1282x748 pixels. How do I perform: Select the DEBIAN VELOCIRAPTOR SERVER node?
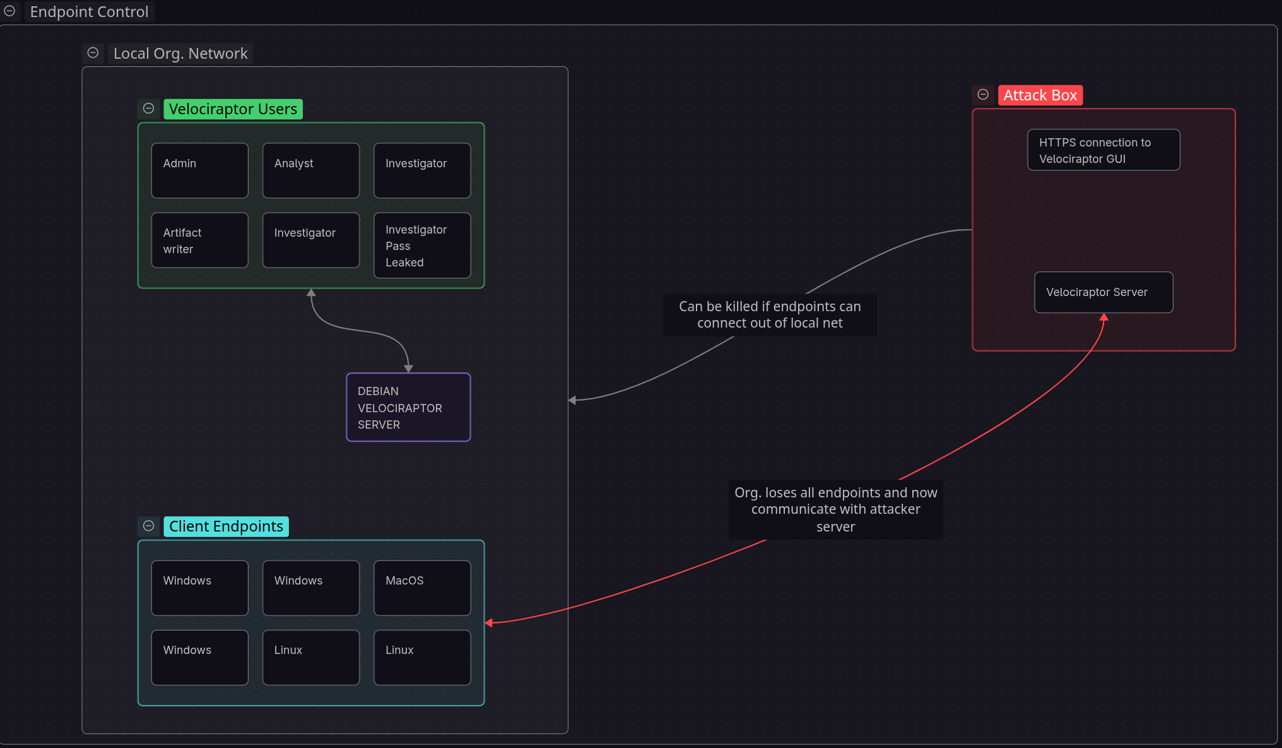(x=408, y=407)
